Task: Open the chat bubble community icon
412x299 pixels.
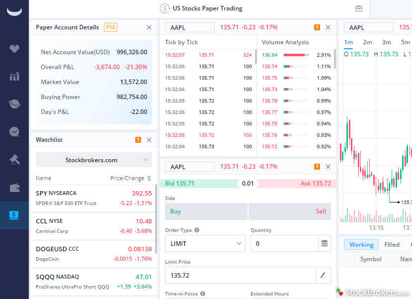Action: coord(14,132)
